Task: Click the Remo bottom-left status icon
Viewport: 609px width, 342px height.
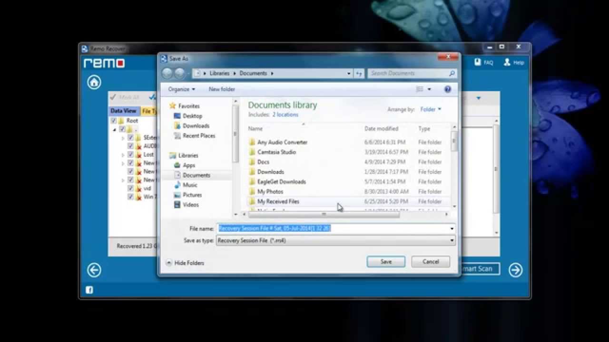Action: pyautogui.click(x=89, y=290)
